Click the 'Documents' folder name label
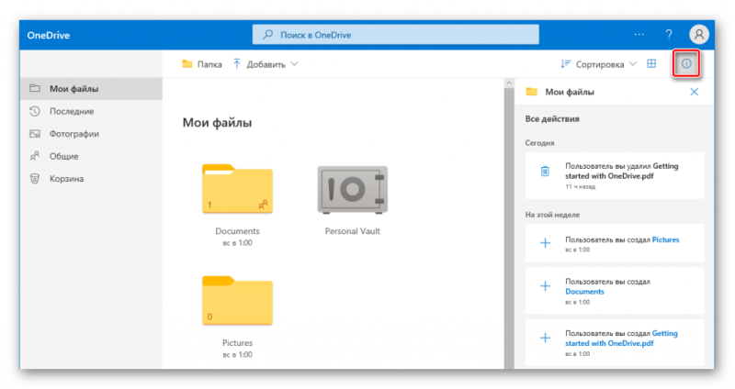735x389 pixels. pos(237,231)
